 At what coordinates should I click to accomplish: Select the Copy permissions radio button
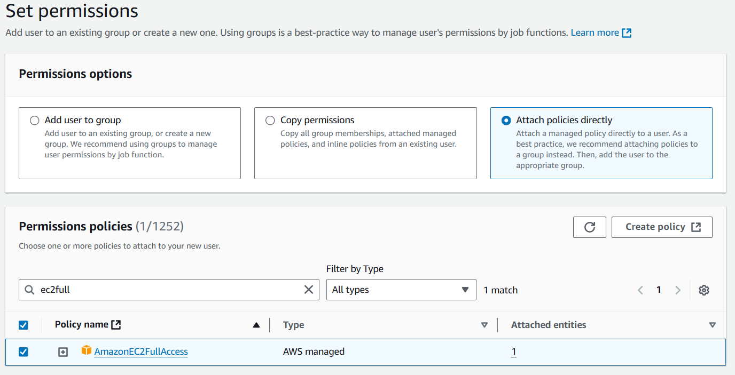[x=270, y=121]
